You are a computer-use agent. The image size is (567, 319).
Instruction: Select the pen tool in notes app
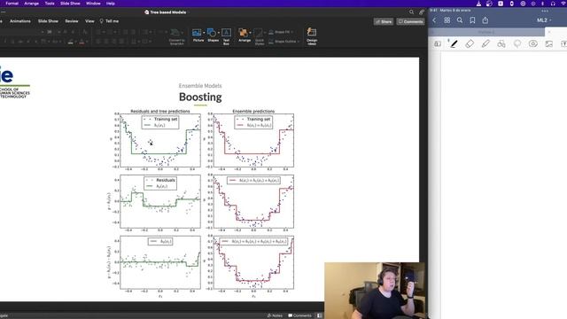coord(454,43)
